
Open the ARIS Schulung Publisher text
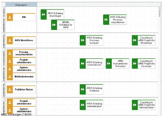pyautogui.click(x=94, y=89)
